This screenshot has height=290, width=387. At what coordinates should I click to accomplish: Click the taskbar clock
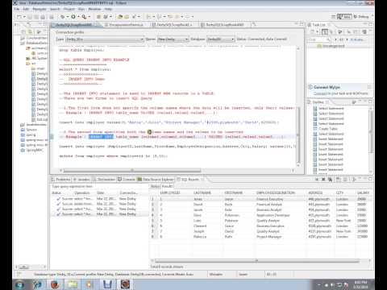[361, 284]
